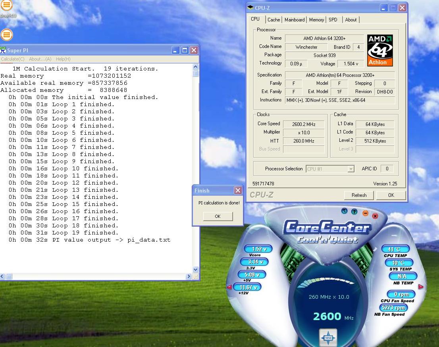Switch to the SPD tab in CPU-Z
Screen dimensions: 439x347
[x=333, y=20]
